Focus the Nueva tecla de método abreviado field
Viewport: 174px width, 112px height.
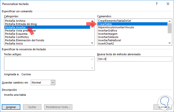tap(134, 59)
